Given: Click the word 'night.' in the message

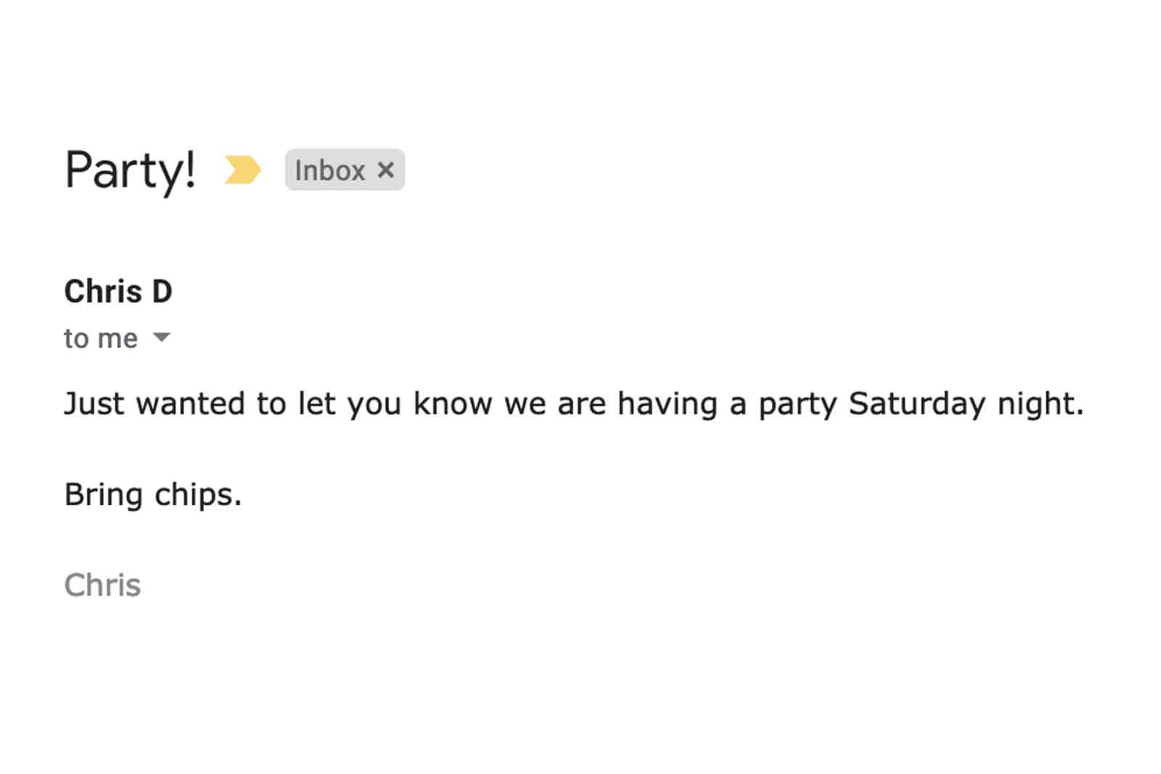Looking at the screenshot, I should (x=1041, y=404).
